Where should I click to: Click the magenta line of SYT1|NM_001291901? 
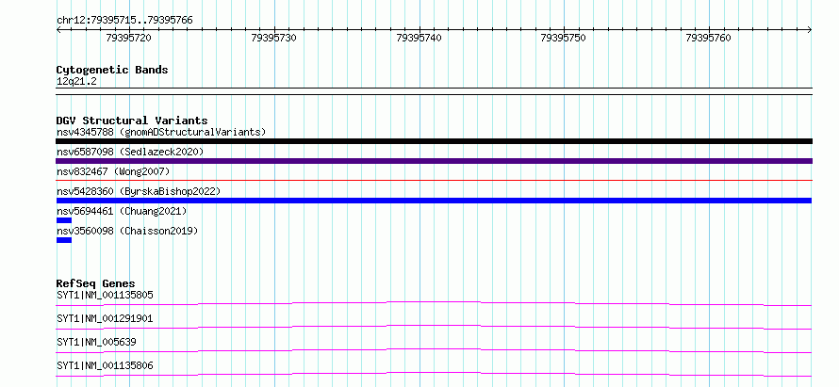click(x=434, y=327)
